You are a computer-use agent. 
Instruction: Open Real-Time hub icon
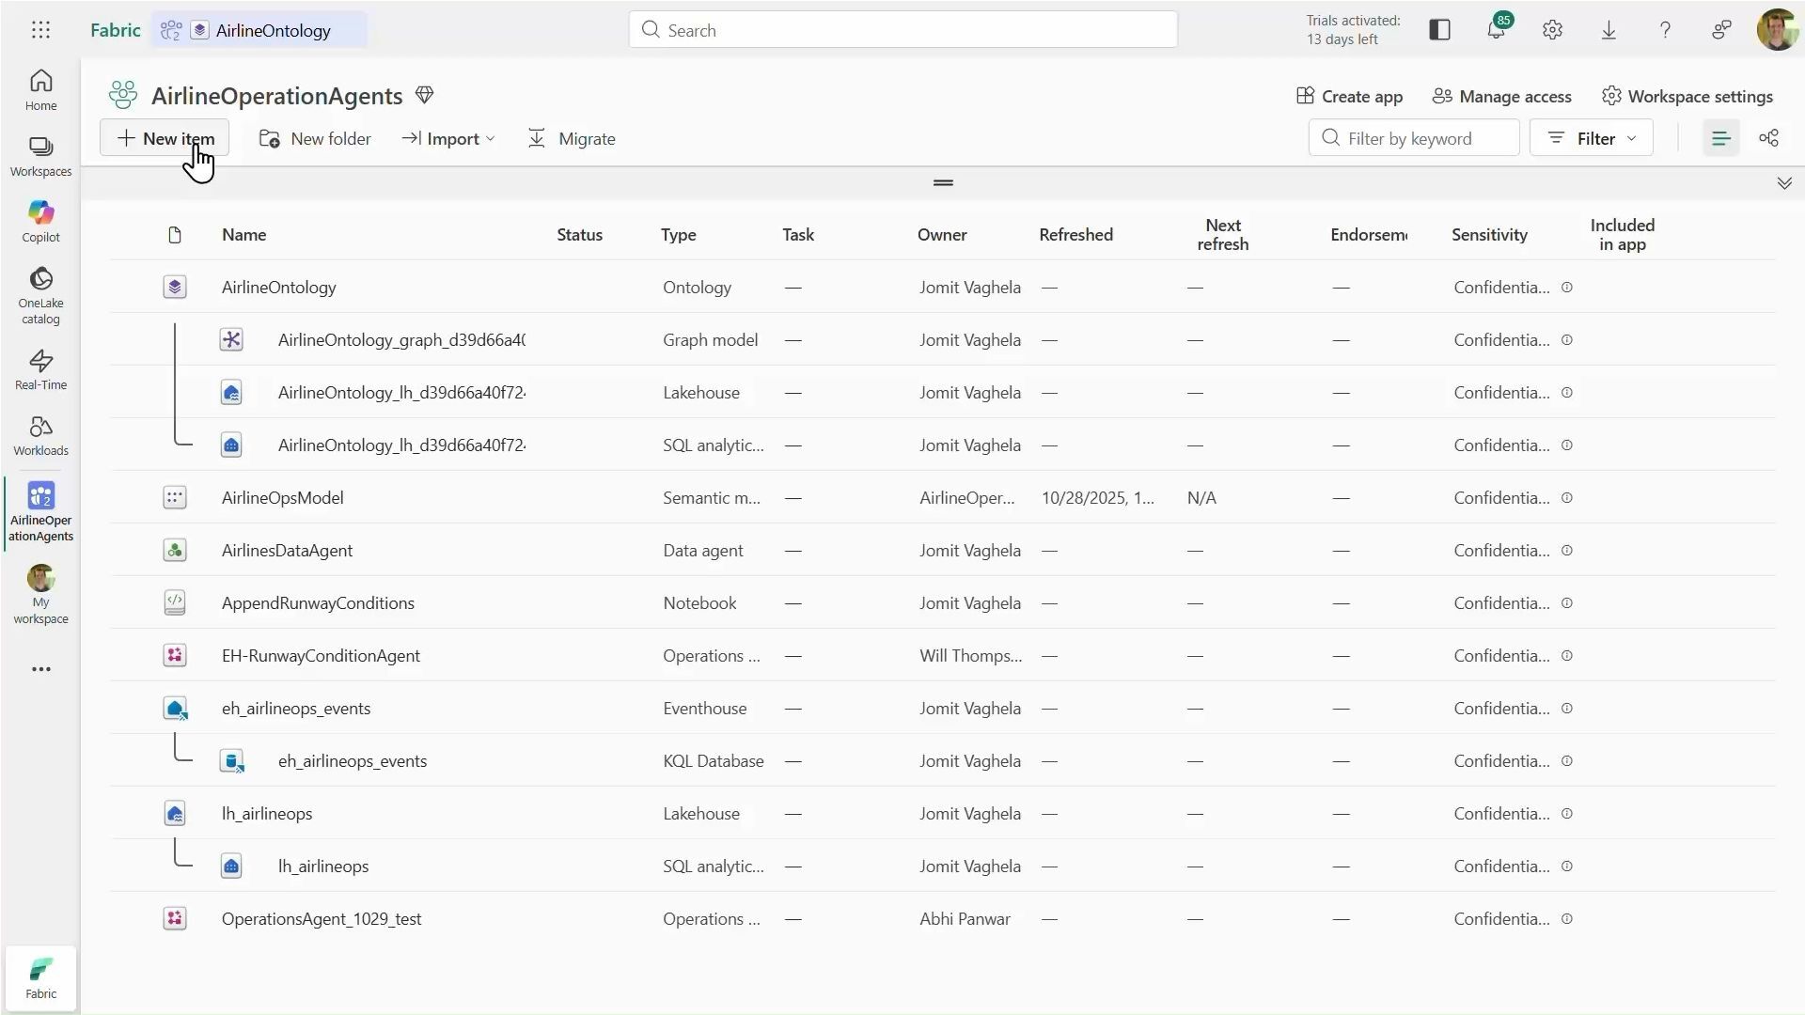[40, 369]
